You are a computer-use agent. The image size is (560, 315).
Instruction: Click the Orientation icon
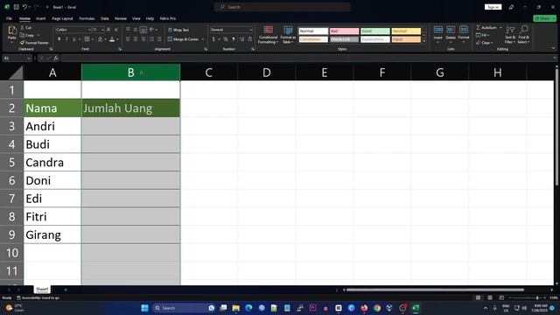[151, 29]
